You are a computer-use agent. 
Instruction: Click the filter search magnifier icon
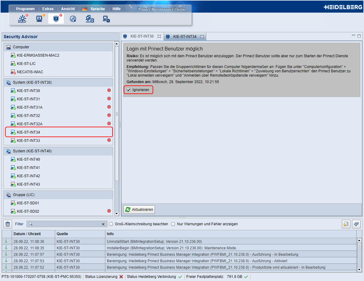tap(30, 224)
